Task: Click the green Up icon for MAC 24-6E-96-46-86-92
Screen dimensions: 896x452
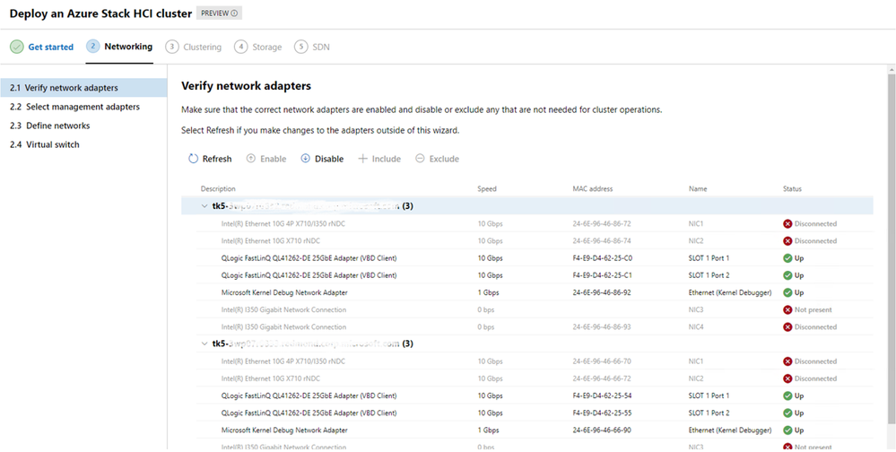Action: tap(787, 292)
